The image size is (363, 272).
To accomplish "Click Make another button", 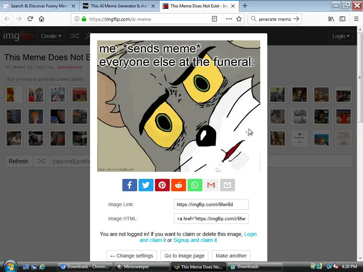I will (231, 256).
